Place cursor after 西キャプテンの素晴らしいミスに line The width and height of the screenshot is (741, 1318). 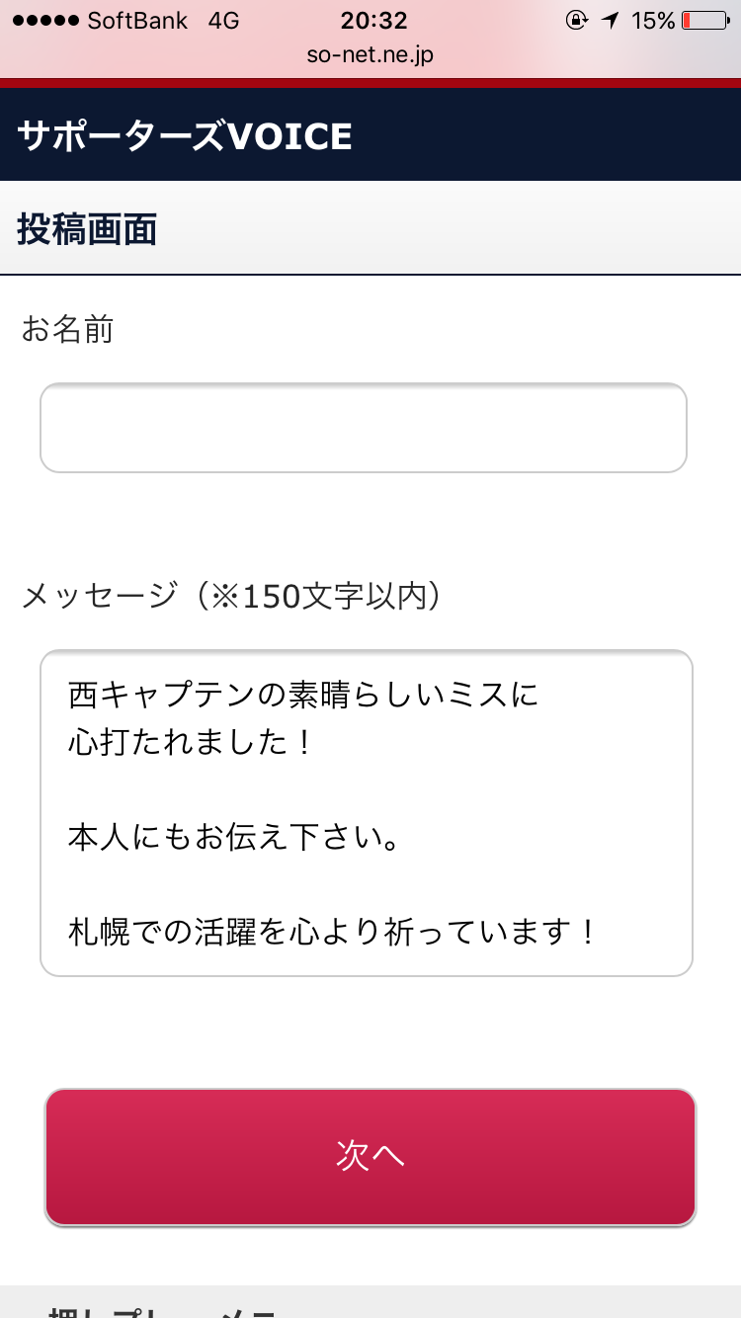(x=539, y=695)
